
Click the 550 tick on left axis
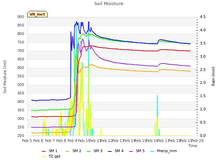pos(21,76)
